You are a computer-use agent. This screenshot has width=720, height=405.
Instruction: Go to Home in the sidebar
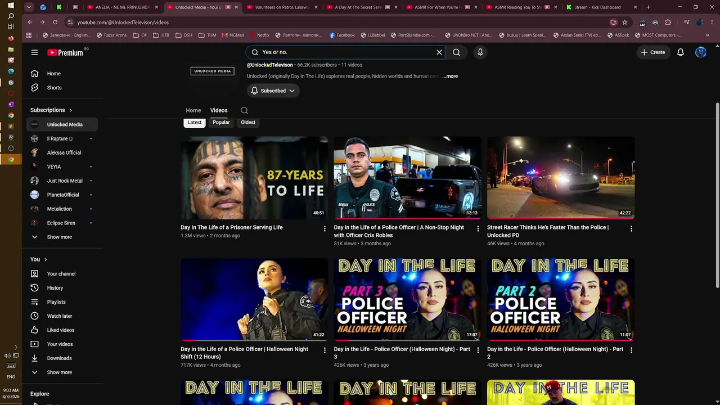pos(62,74)
